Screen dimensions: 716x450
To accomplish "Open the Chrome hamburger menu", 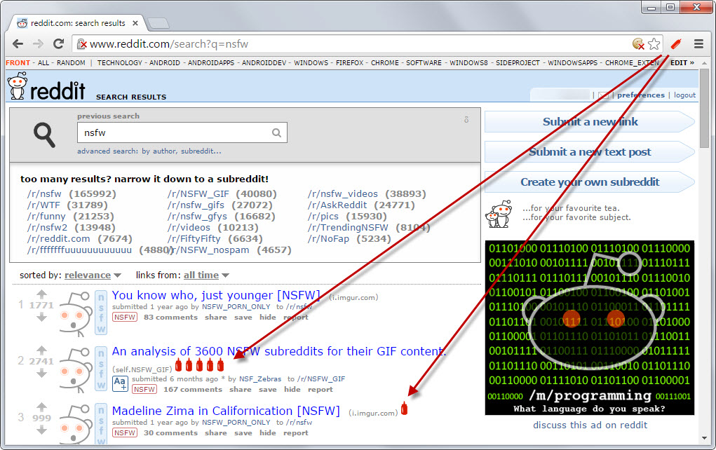I will coord(698,44).
